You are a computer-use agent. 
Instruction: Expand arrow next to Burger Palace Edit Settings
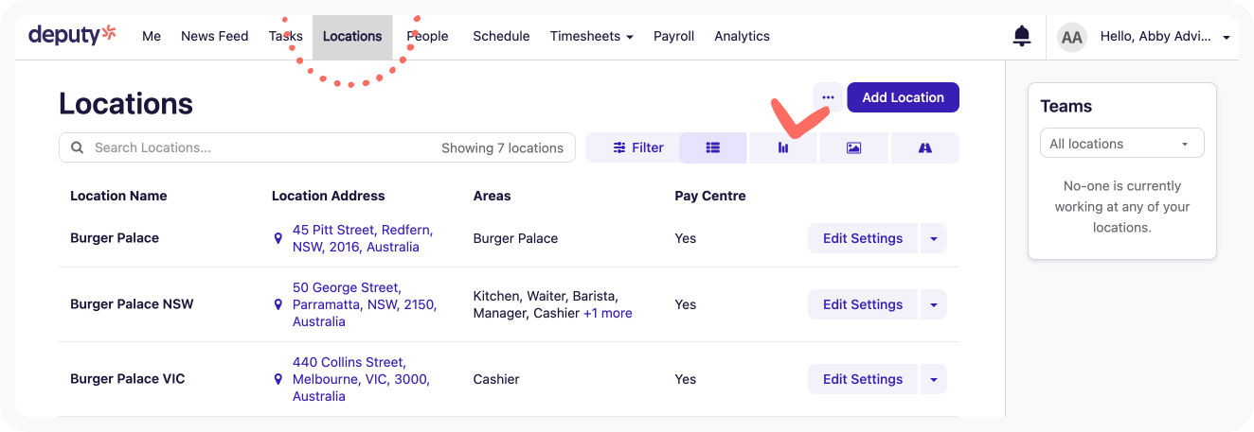pyautogui.click(x=933, y=238)
